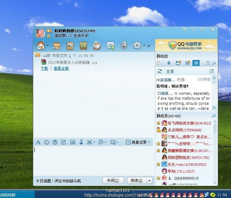Click the 下载 link for the zip file
This screenshot has height=198, width=231.
(x=45, y=69)
